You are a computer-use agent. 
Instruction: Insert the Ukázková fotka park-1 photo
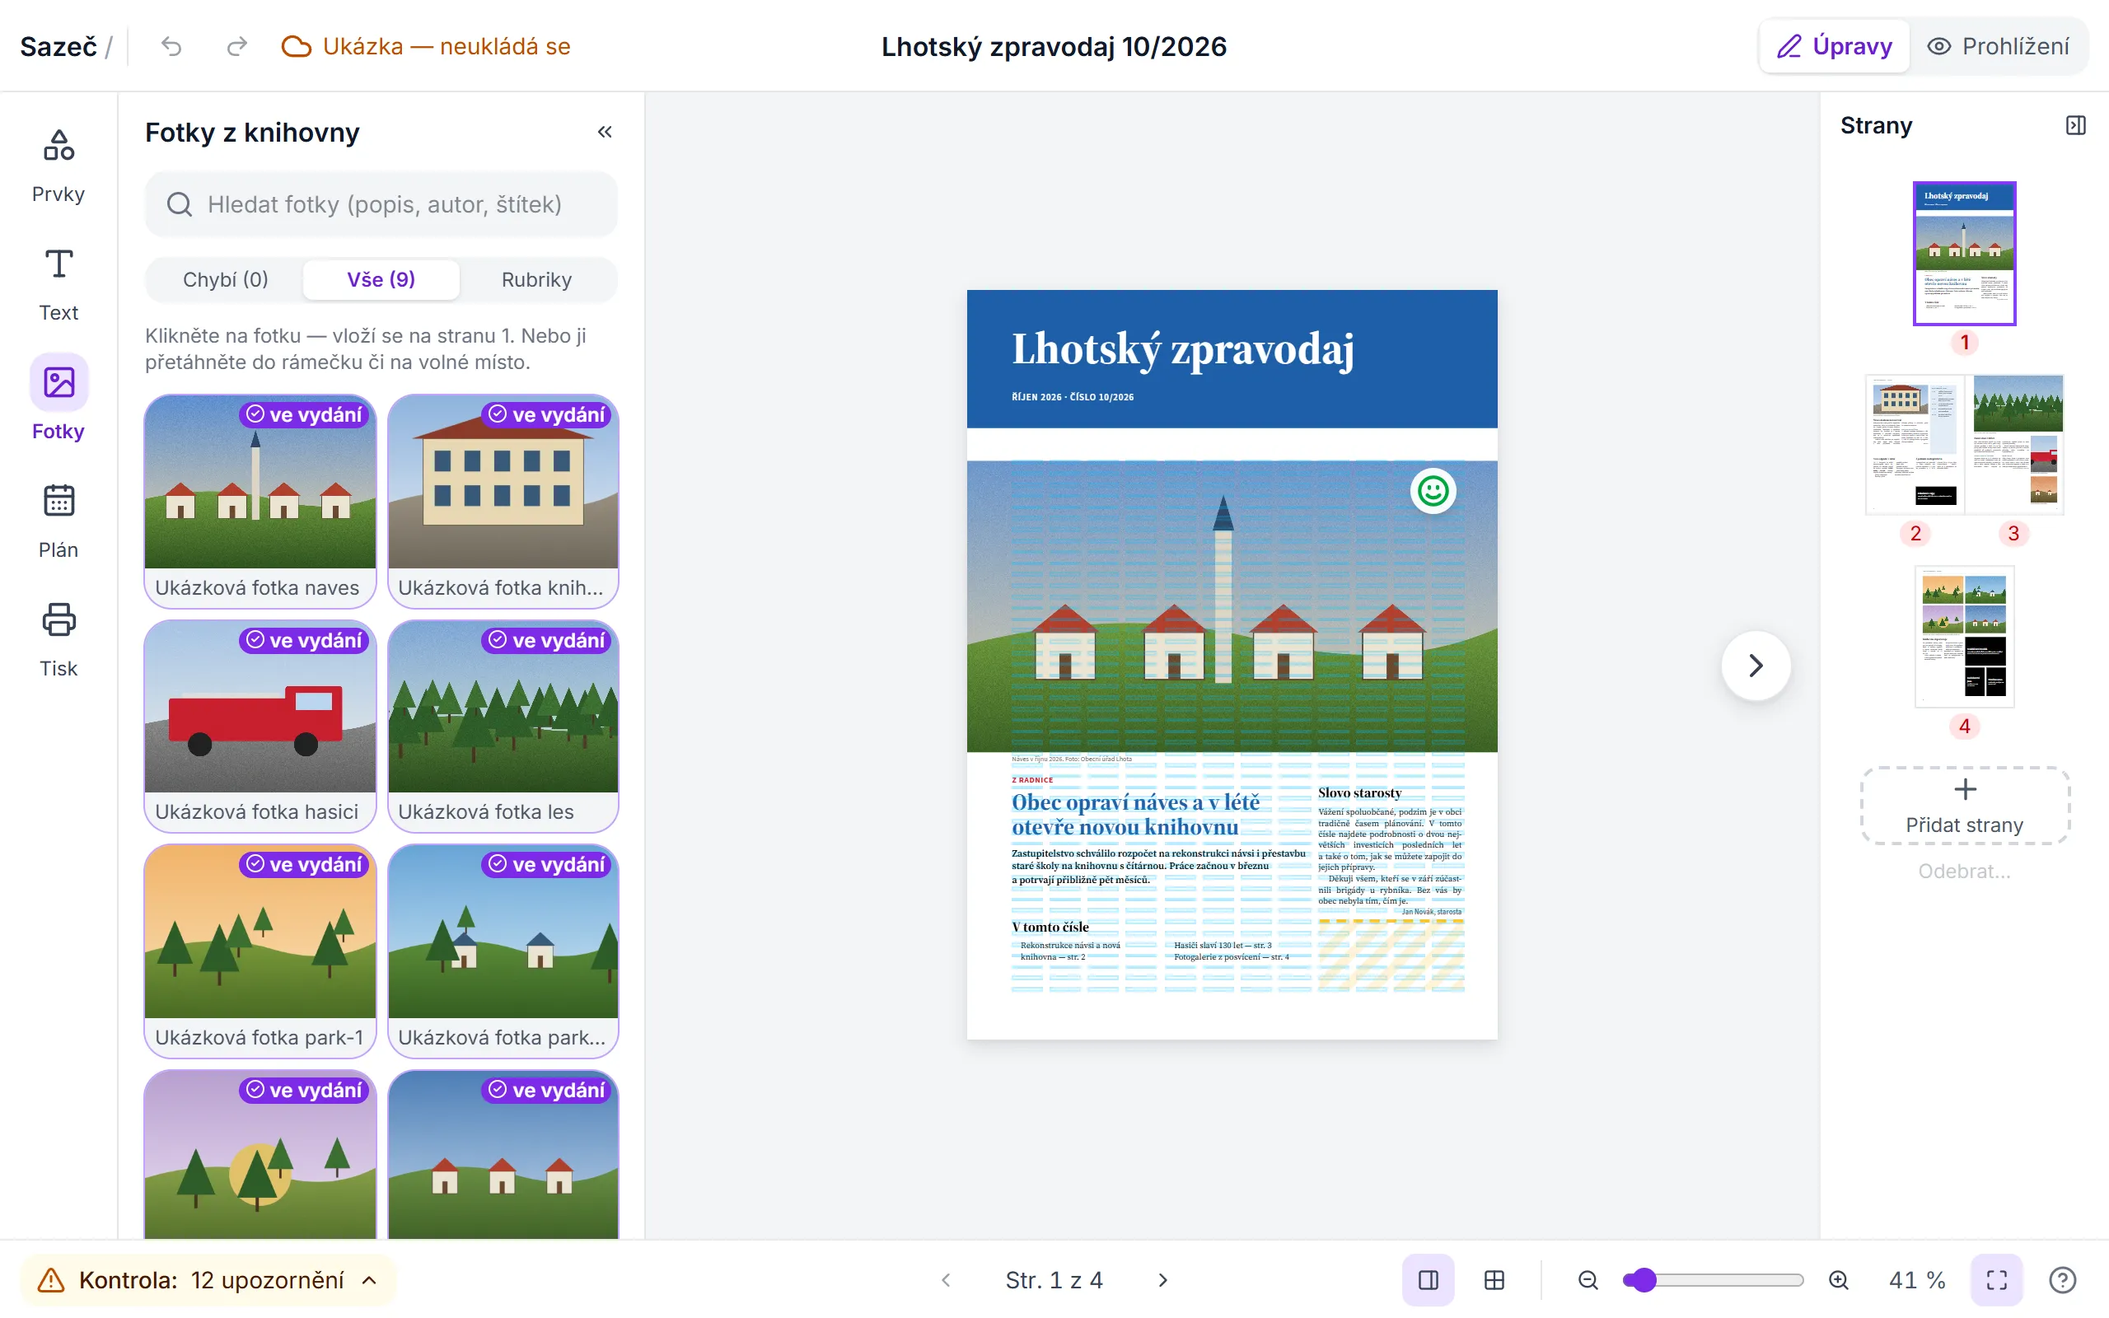point(260,951)
